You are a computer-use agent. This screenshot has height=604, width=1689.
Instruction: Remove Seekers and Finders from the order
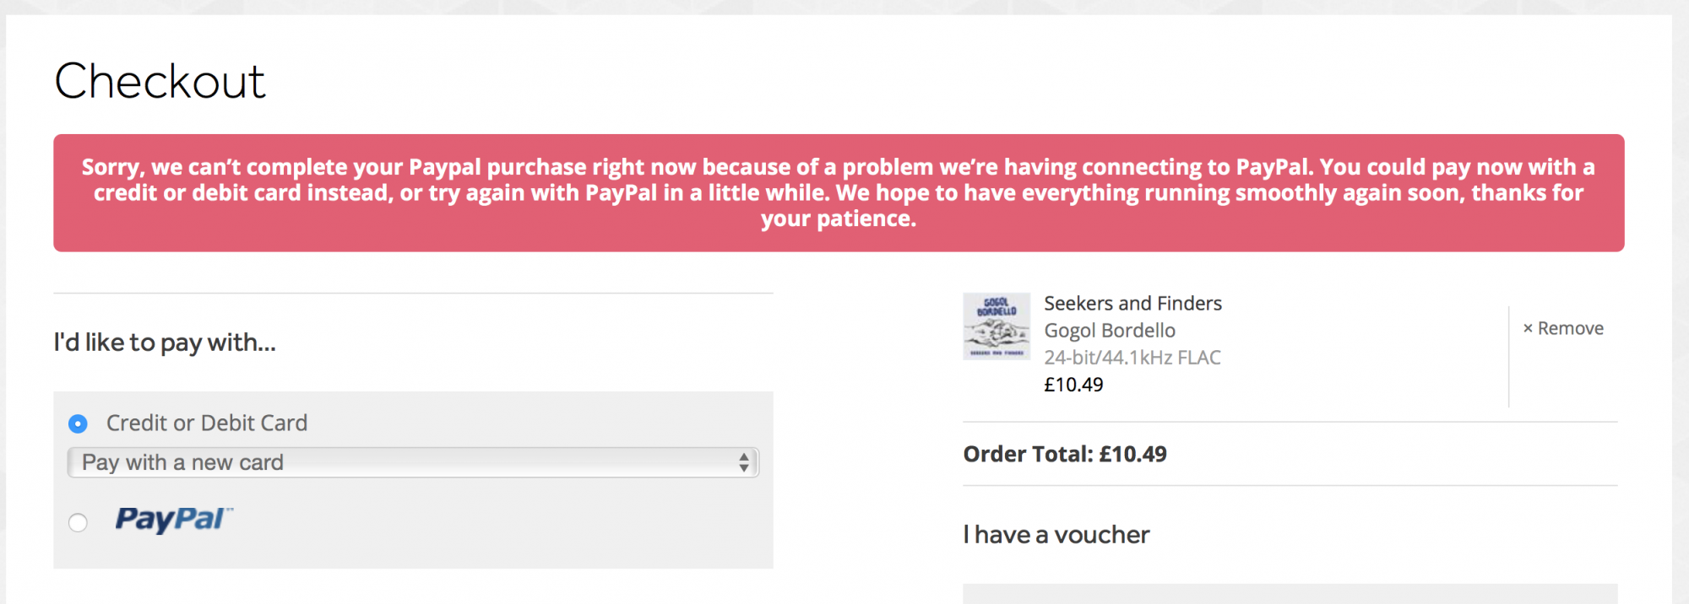point(1563,329)
